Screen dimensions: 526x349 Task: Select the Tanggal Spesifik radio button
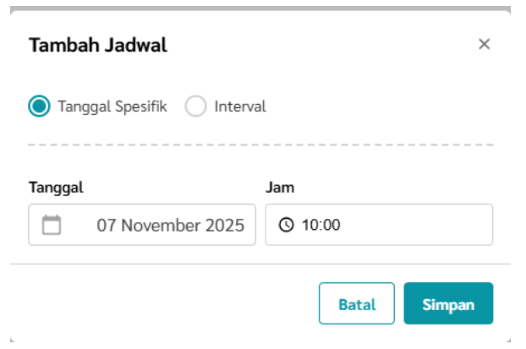click(39, 106)
